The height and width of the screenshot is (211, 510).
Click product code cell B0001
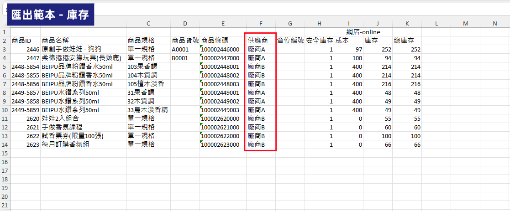[185, 58]
